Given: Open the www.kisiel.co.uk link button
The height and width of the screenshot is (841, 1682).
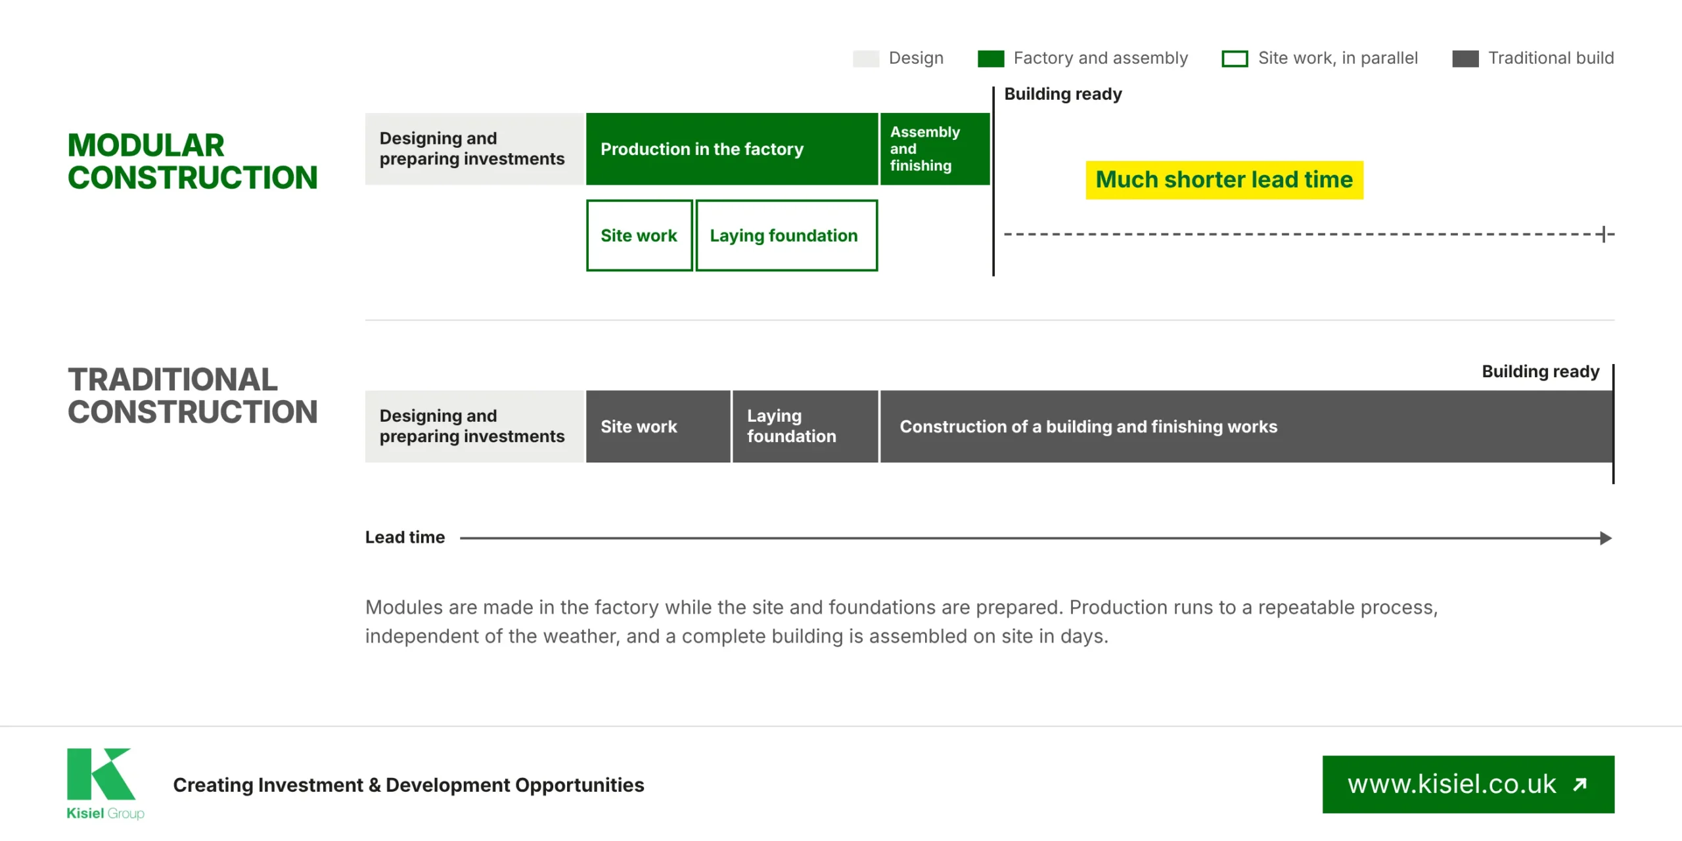Looking at the screenshot, I should click(x=1468, y=784).
